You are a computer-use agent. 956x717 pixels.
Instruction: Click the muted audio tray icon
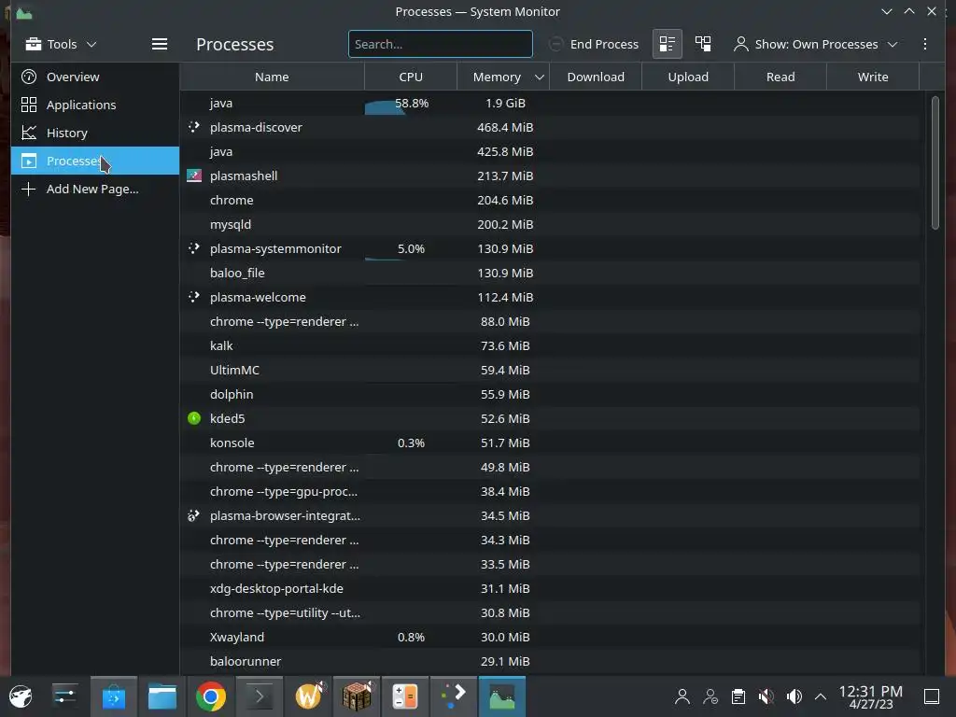tap(766, 696)
